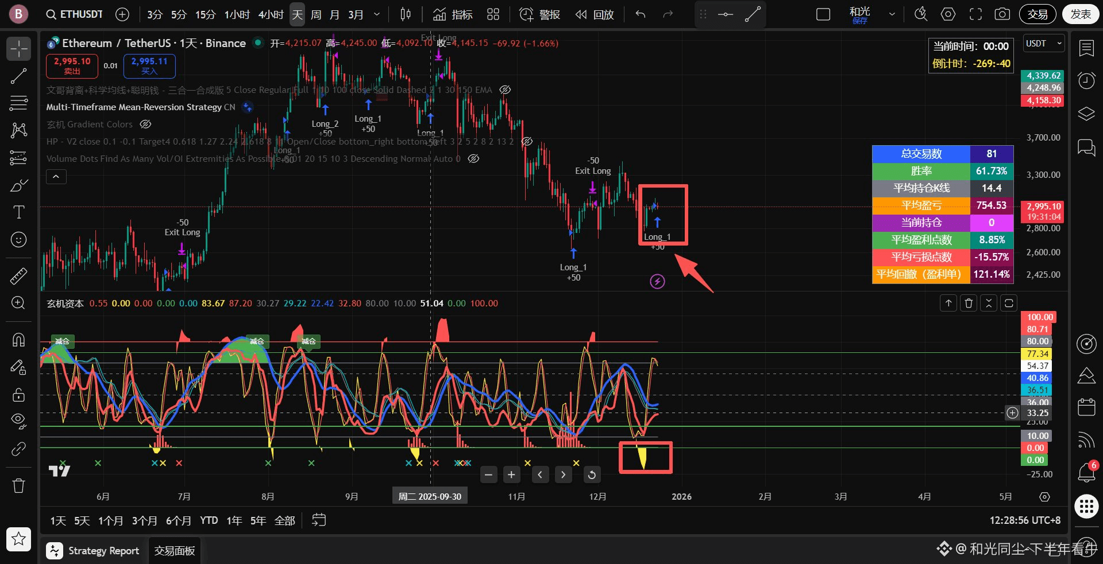Toggle visibility of 玄机 Gradient Colors indicator
The height and width of the screenshot is (564, 1103).
[x=146, y=125]
